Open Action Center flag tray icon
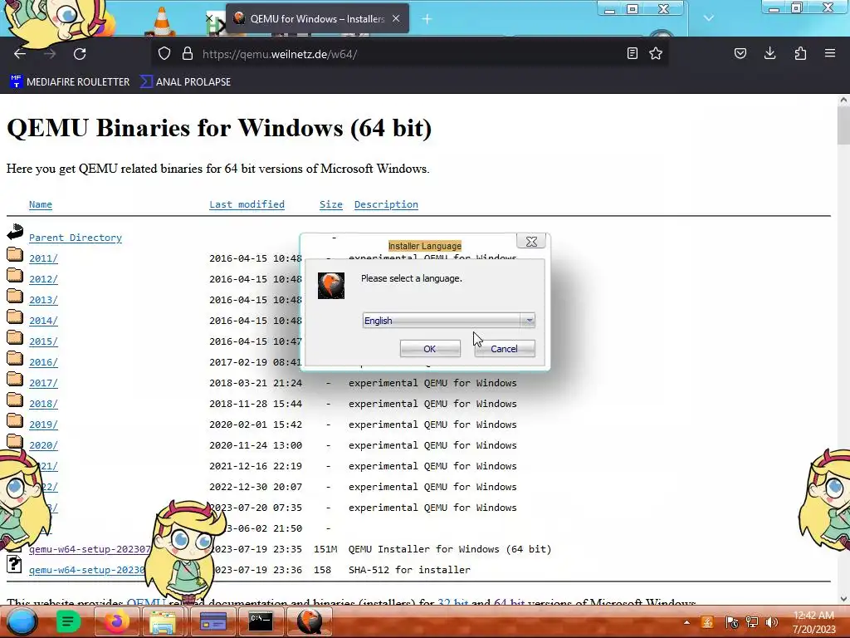Screen dimensions: 850x638 click(731, 622)
